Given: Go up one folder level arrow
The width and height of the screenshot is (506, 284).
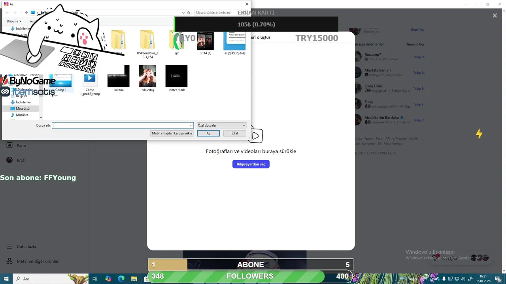Looking at the screenshot, I should tap(26, 13).
